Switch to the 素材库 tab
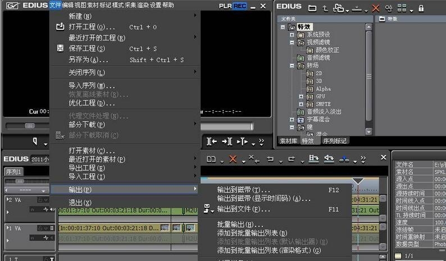 coord(288,141)
